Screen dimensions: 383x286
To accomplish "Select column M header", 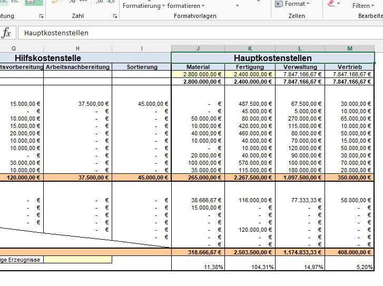I will [349, 48].
